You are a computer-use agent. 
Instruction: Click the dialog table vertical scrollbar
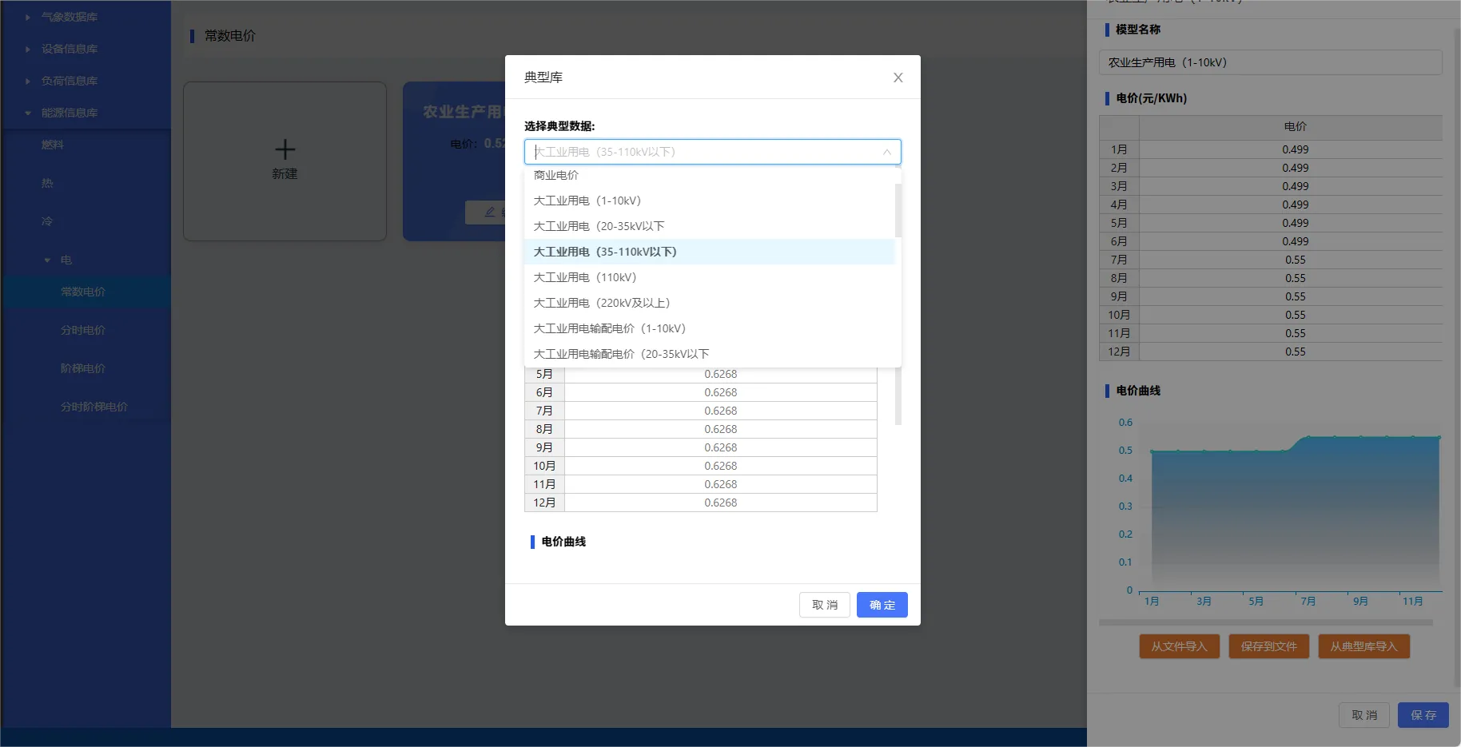click(x=898, y=396)
